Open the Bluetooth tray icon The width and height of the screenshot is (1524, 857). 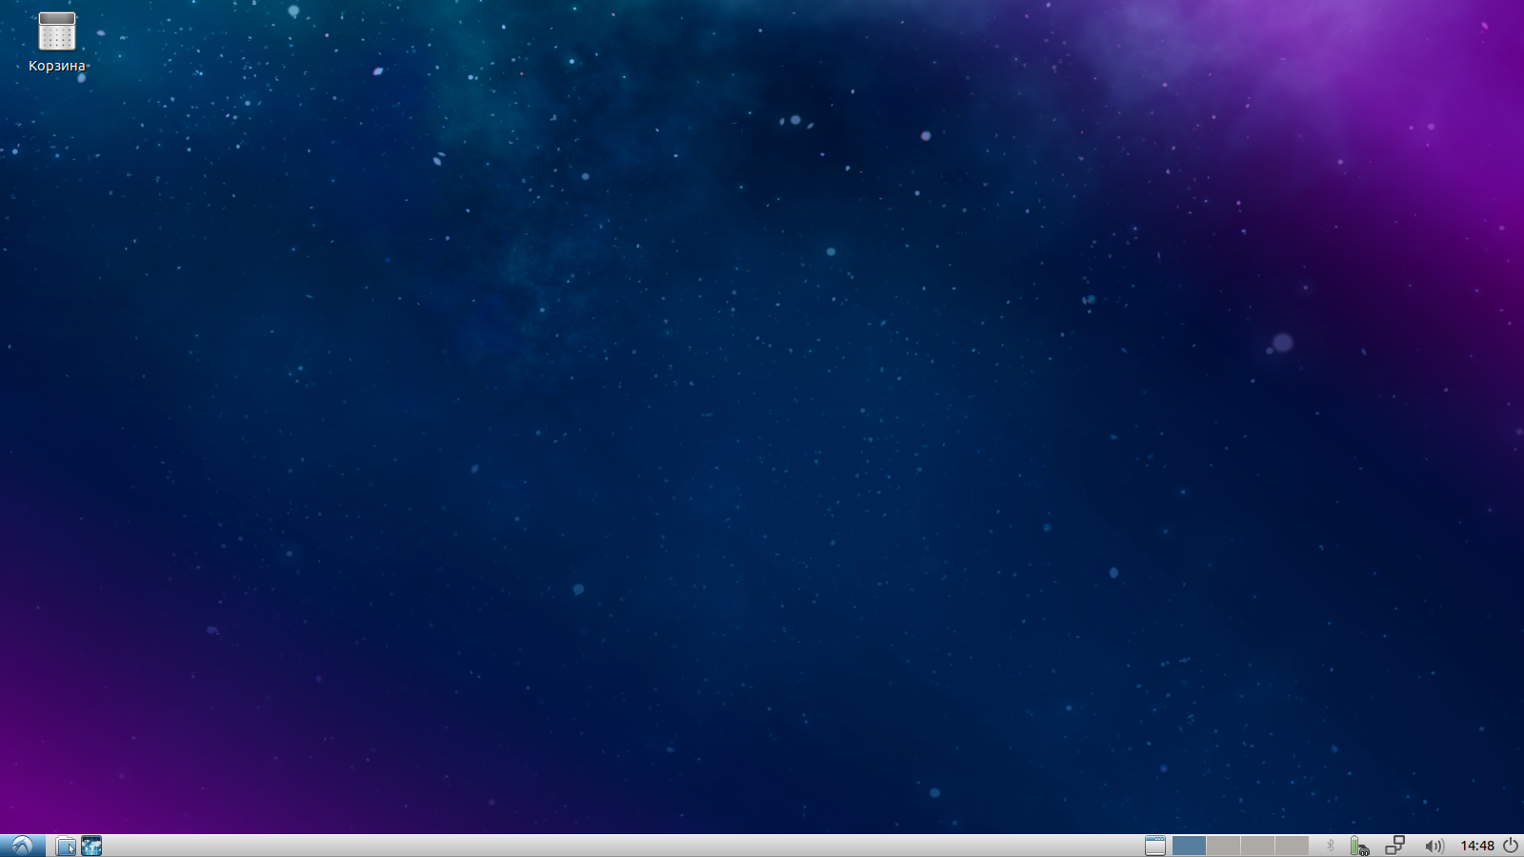click(x=1331, y=846)
